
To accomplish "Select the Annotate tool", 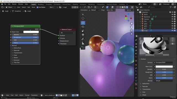I will (83, 39).
